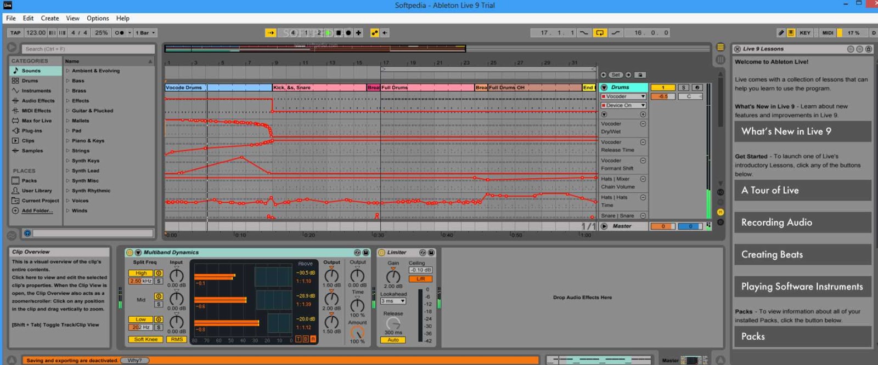
Task: Expand the Guitar & Plucked folder
Action: pos(68,111)
